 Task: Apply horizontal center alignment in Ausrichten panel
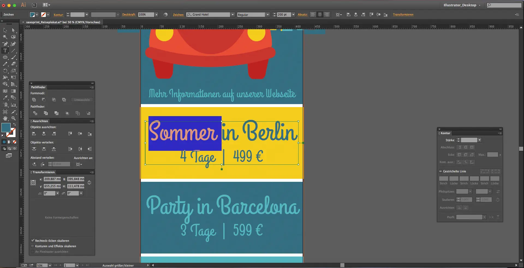pyautogui.click(x=43, y=134)
